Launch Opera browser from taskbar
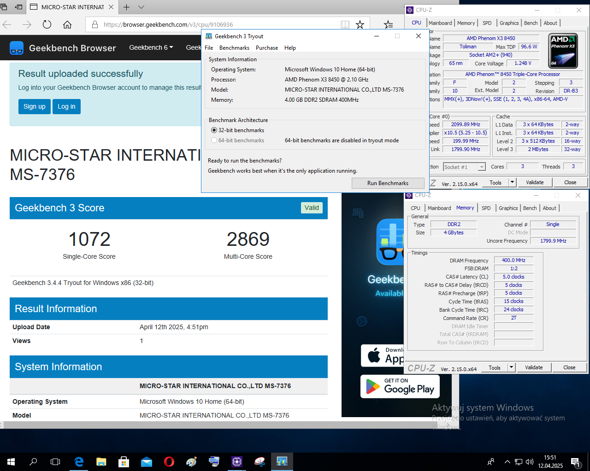This screenshot has height=471, width=590. coord(169,461)
